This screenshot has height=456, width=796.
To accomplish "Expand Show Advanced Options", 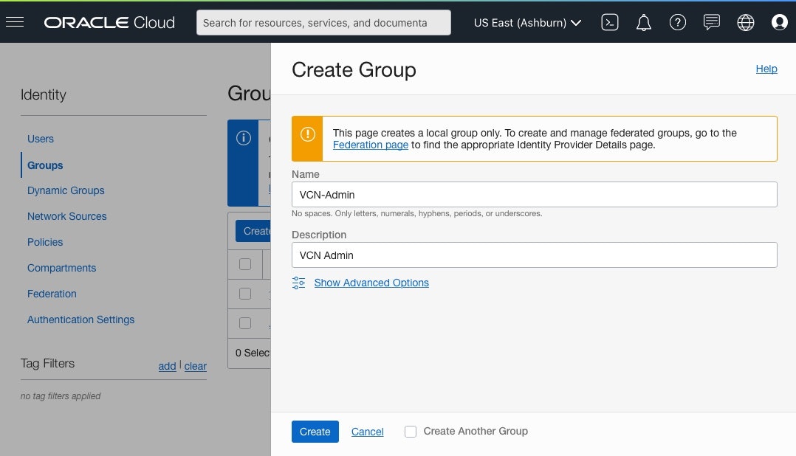I will (371, 283).
